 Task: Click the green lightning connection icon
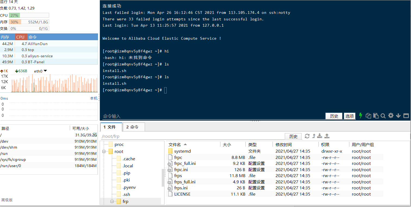(361, 116)
